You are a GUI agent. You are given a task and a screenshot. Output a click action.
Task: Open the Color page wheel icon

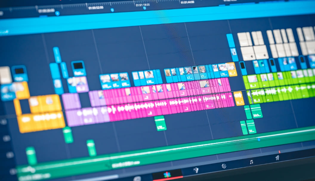click(224, 166)
